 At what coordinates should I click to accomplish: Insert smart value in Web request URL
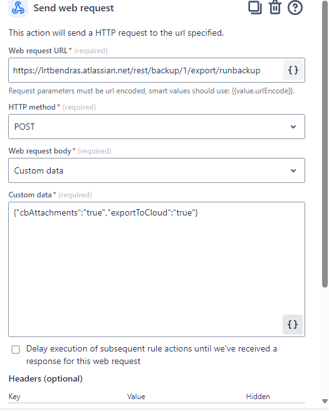(293, 70)
